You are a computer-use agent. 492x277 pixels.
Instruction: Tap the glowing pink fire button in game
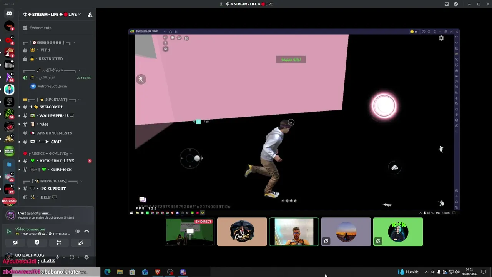click(384, 106)
